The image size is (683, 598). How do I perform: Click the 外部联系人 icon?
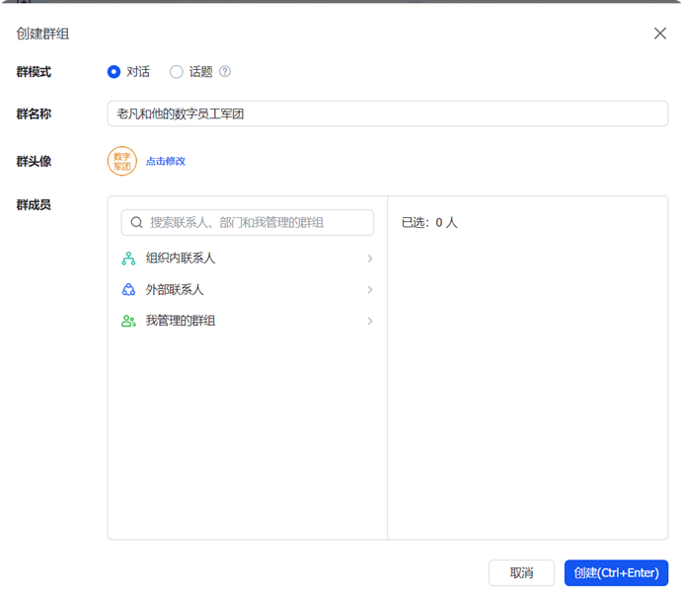tap(128, 290)
